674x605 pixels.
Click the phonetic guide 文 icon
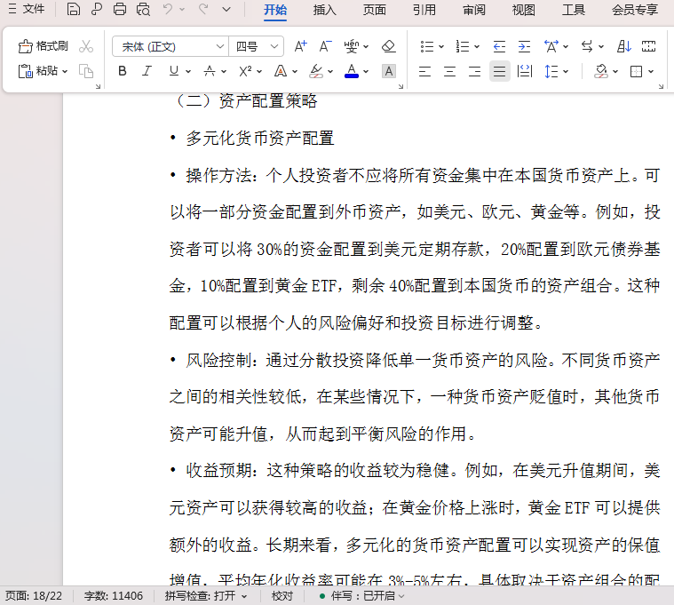click(351, 46)
